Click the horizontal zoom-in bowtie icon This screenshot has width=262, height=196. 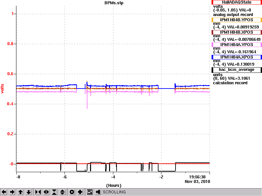38,192
